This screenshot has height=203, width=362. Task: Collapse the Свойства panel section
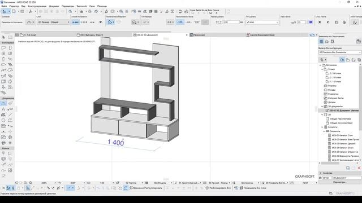tap(321, 173)
